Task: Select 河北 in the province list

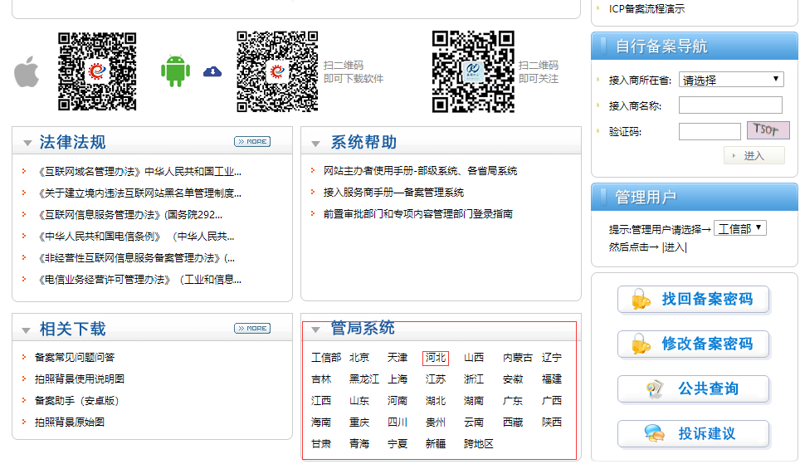Action: (x=436, y=358)
